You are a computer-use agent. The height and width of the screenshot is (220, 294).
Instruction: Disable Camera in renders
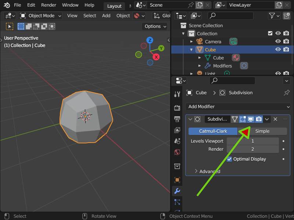(286, 41)
